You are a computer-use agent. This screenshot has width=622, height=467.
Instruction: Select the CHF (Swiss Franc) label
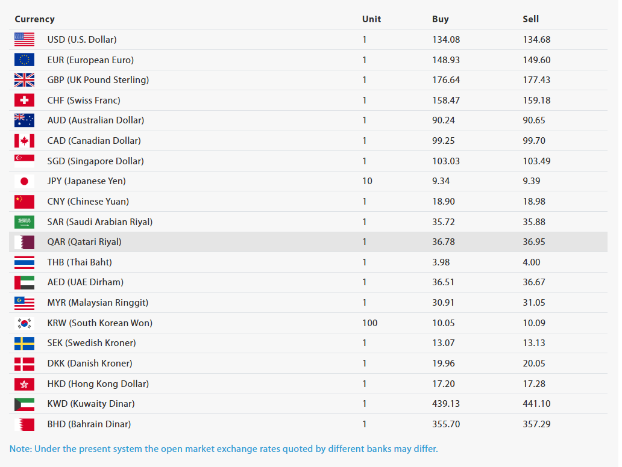pos(84,101)
